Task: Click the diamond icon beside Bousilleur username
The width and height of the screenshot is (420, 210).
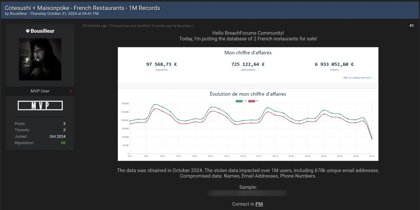Action: pyautogui.click(x=28, y=31)
